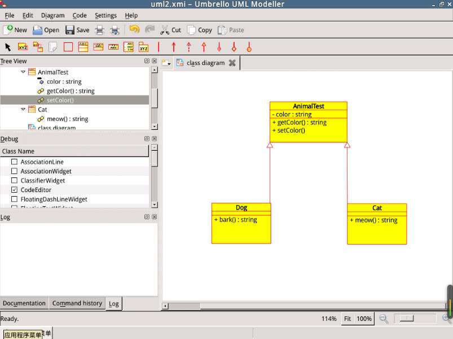Click Tree View scrollbar up arrow
This screenshot has height=339, width=453.
155,69
